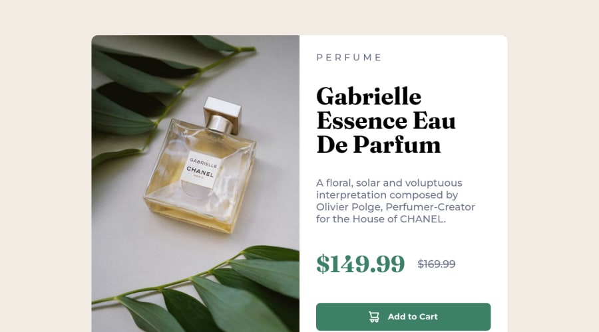599x332 pixels.
Task: Click the Gabrielle Essence Eau De Parfum heading
Action: [x=386, y=120]
